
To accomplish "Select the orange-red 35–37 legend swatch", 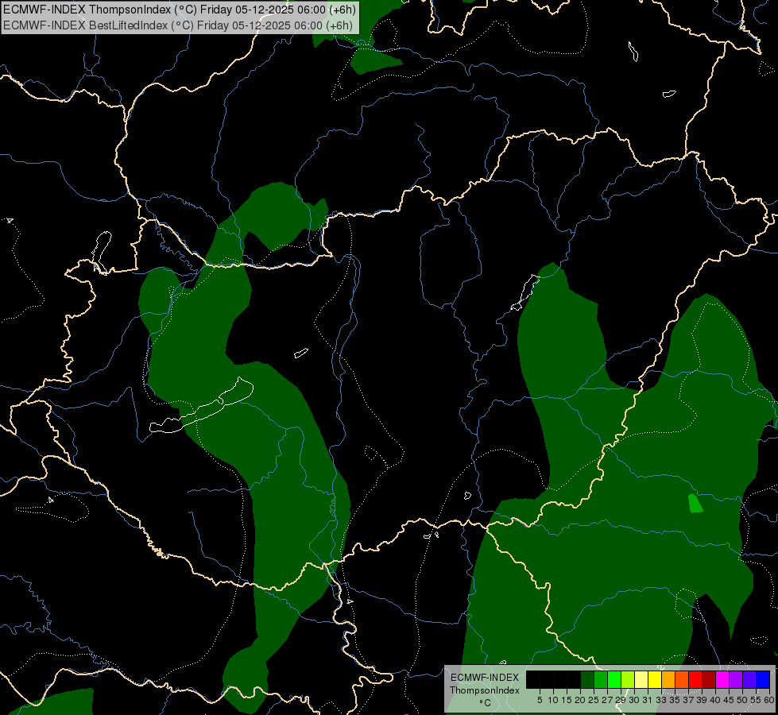I will pos(682,680).
